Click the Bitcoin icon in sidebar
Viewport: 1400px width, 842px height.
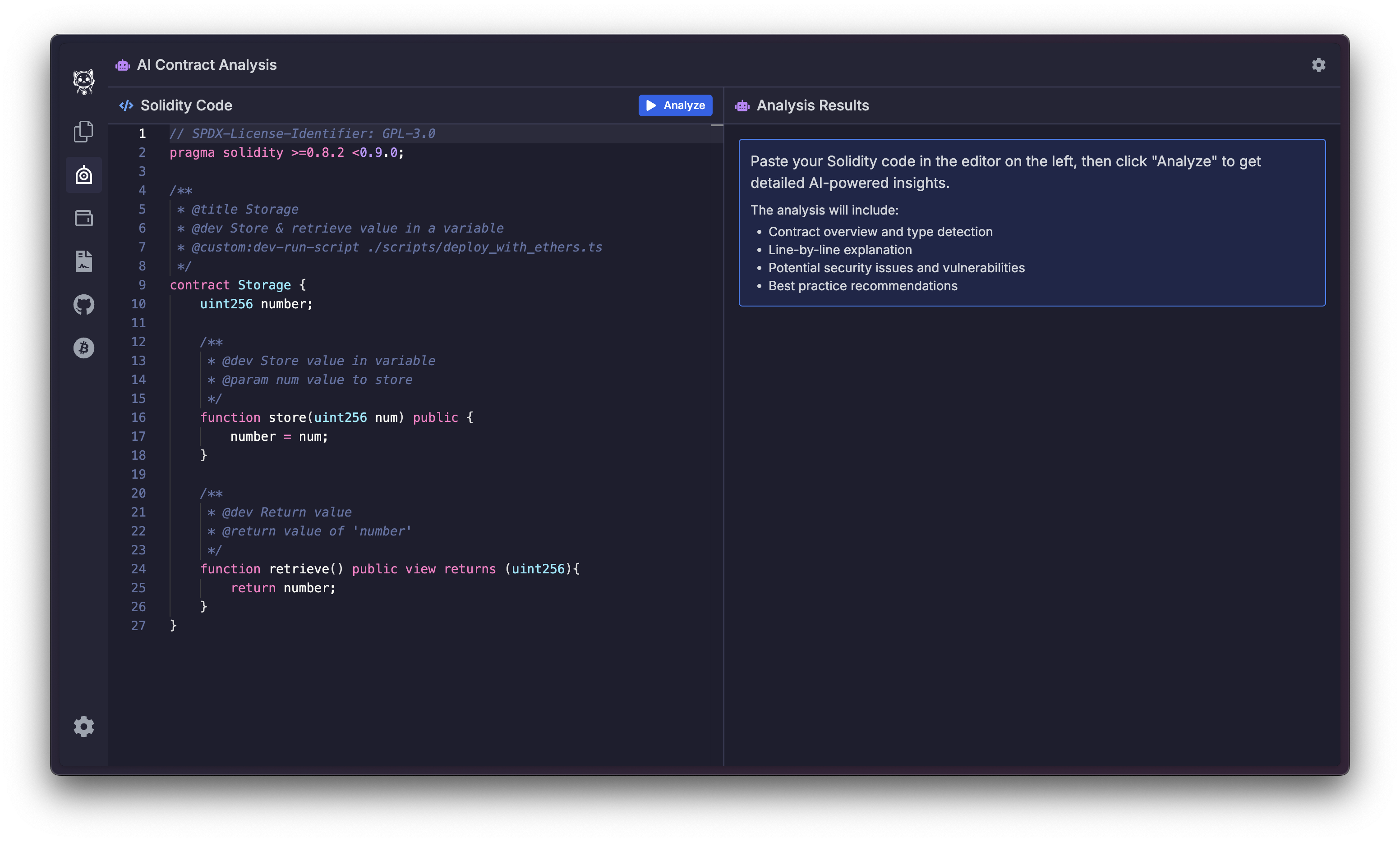coord(83,348)
